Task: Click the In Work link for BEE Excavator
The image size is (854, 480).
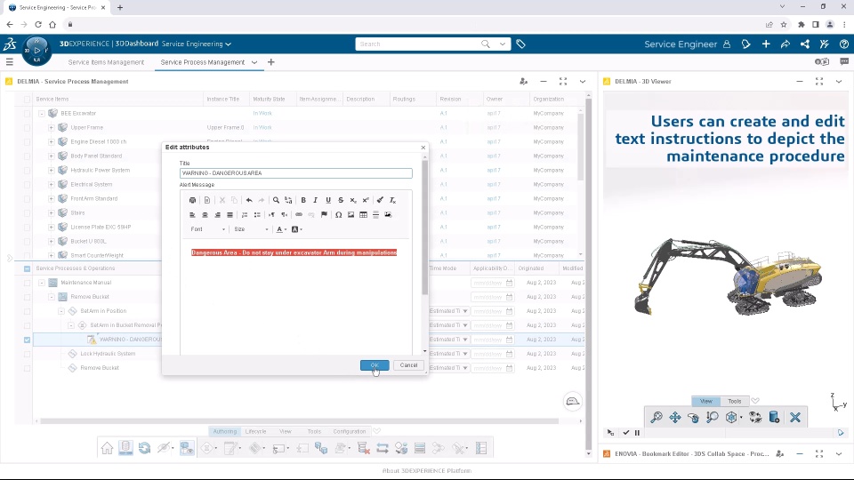Action: (x=262, y=113)
